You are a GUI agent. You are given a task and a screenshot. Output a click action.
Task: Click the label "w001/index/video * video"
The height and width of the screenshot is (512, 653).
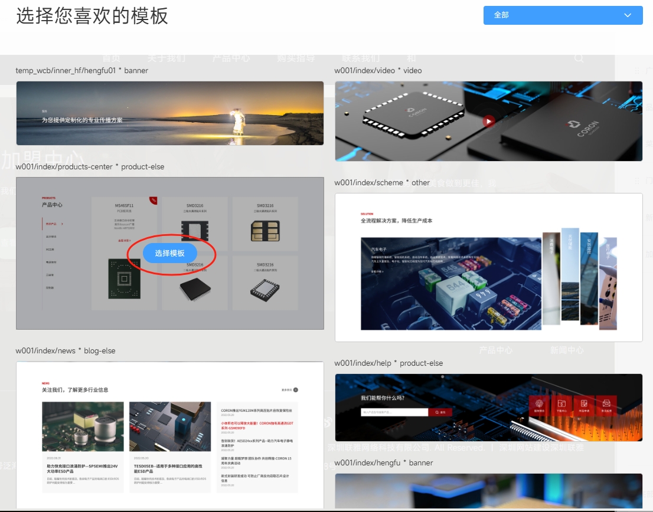coord(378,71)
